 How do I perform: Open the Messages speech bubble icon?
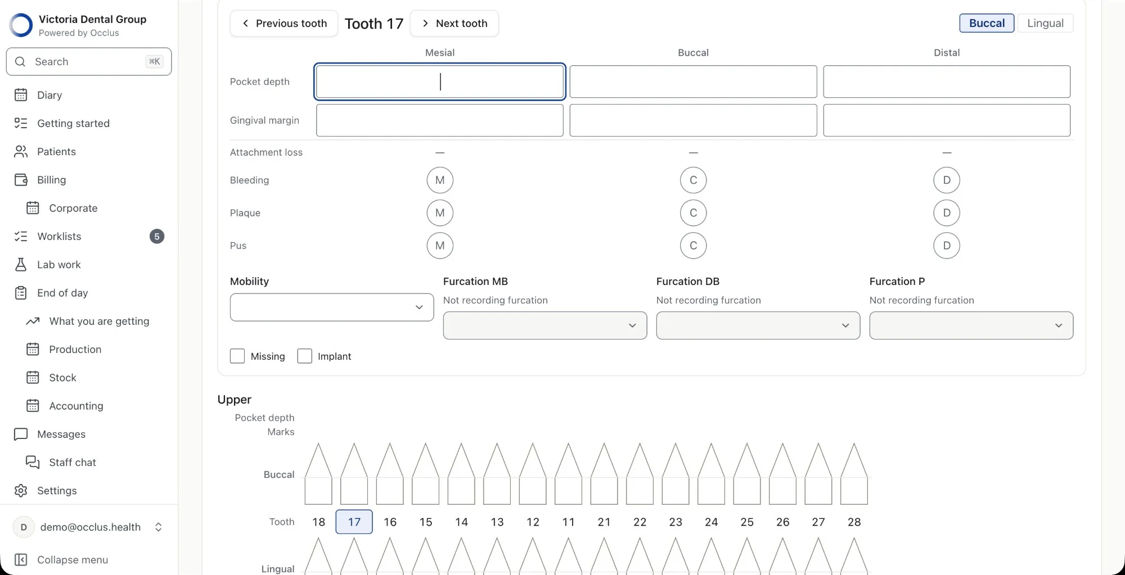tap(21, 434)
